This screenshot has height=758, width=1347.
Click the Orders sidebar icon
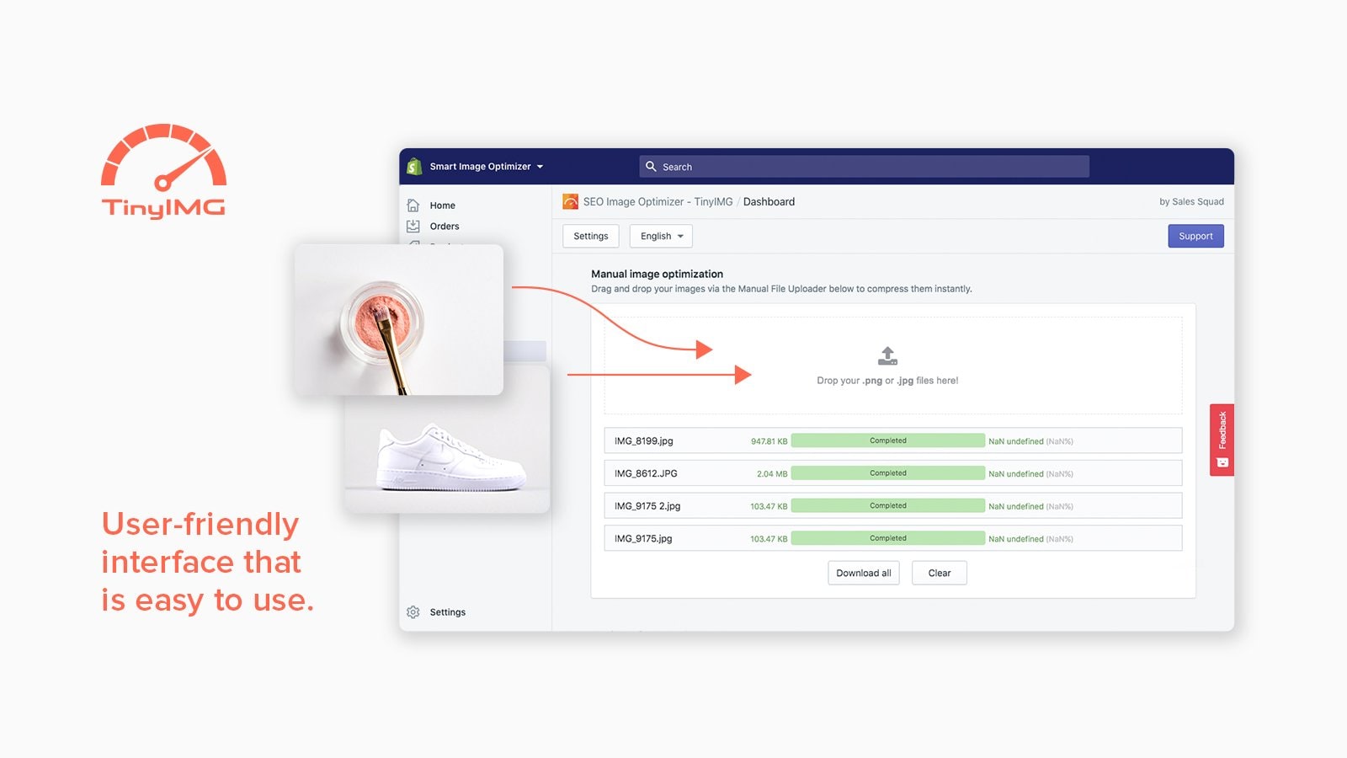(x=413, y=227)
